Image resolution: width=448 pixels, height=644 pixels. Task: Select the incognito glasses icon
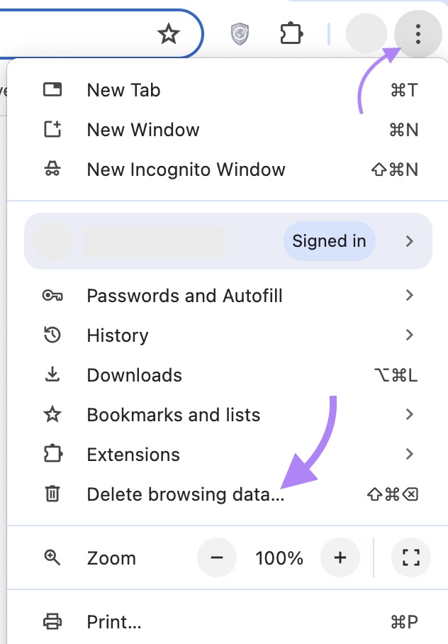tap(53, 170)
